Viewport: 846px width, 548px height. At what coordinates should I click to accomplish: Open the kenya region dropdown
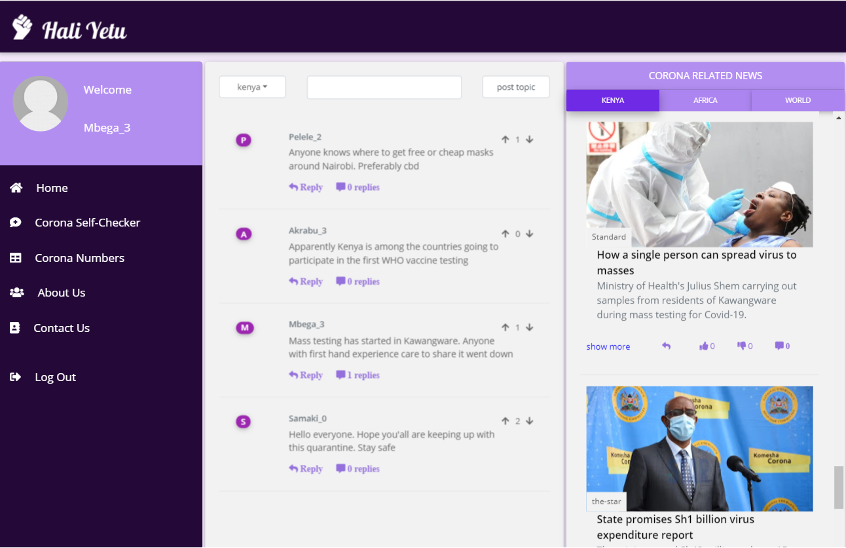coord(252,87)
